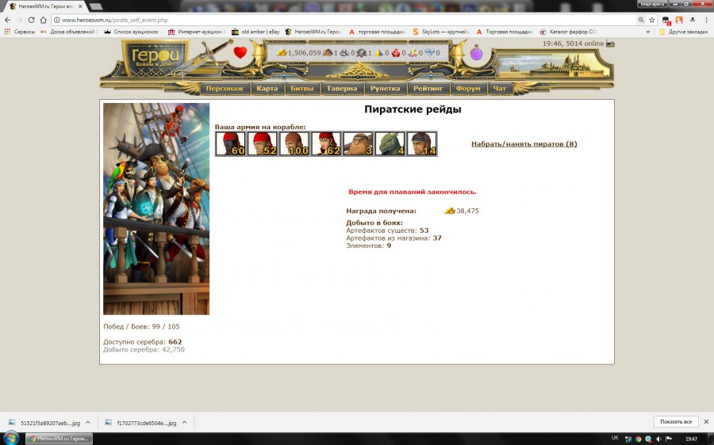Click the volume icon in system tray
The height and width of the screenshot is (445, 714).
pyautogui.click(x=659, y=439)
